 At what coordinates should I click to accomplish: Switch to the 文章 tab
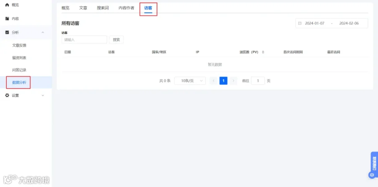coord(83,8)
